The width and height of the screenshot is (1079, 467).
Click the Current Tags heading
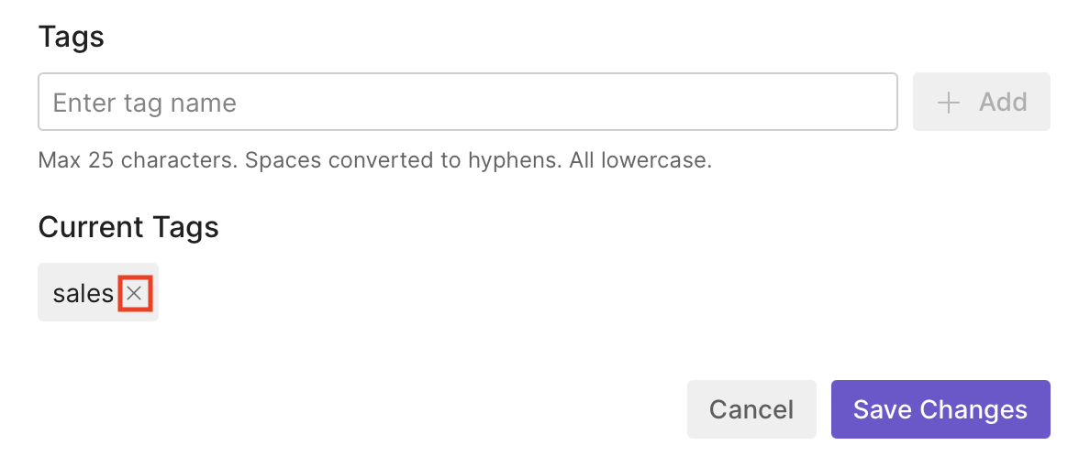pyautogui.click(x=128, y=226)
